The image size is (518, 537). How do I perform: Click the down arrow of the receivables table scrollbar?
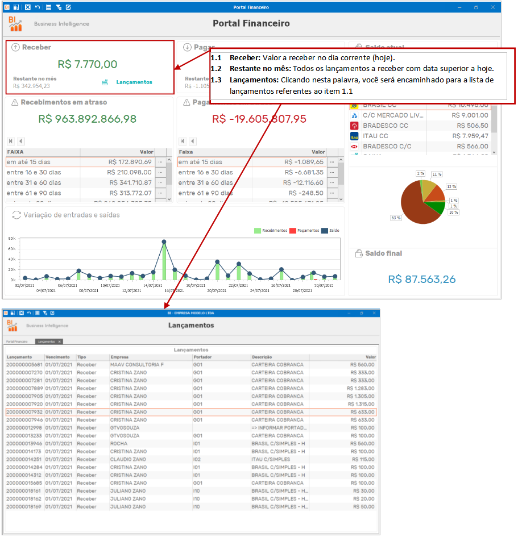click(x=169, y=199)
